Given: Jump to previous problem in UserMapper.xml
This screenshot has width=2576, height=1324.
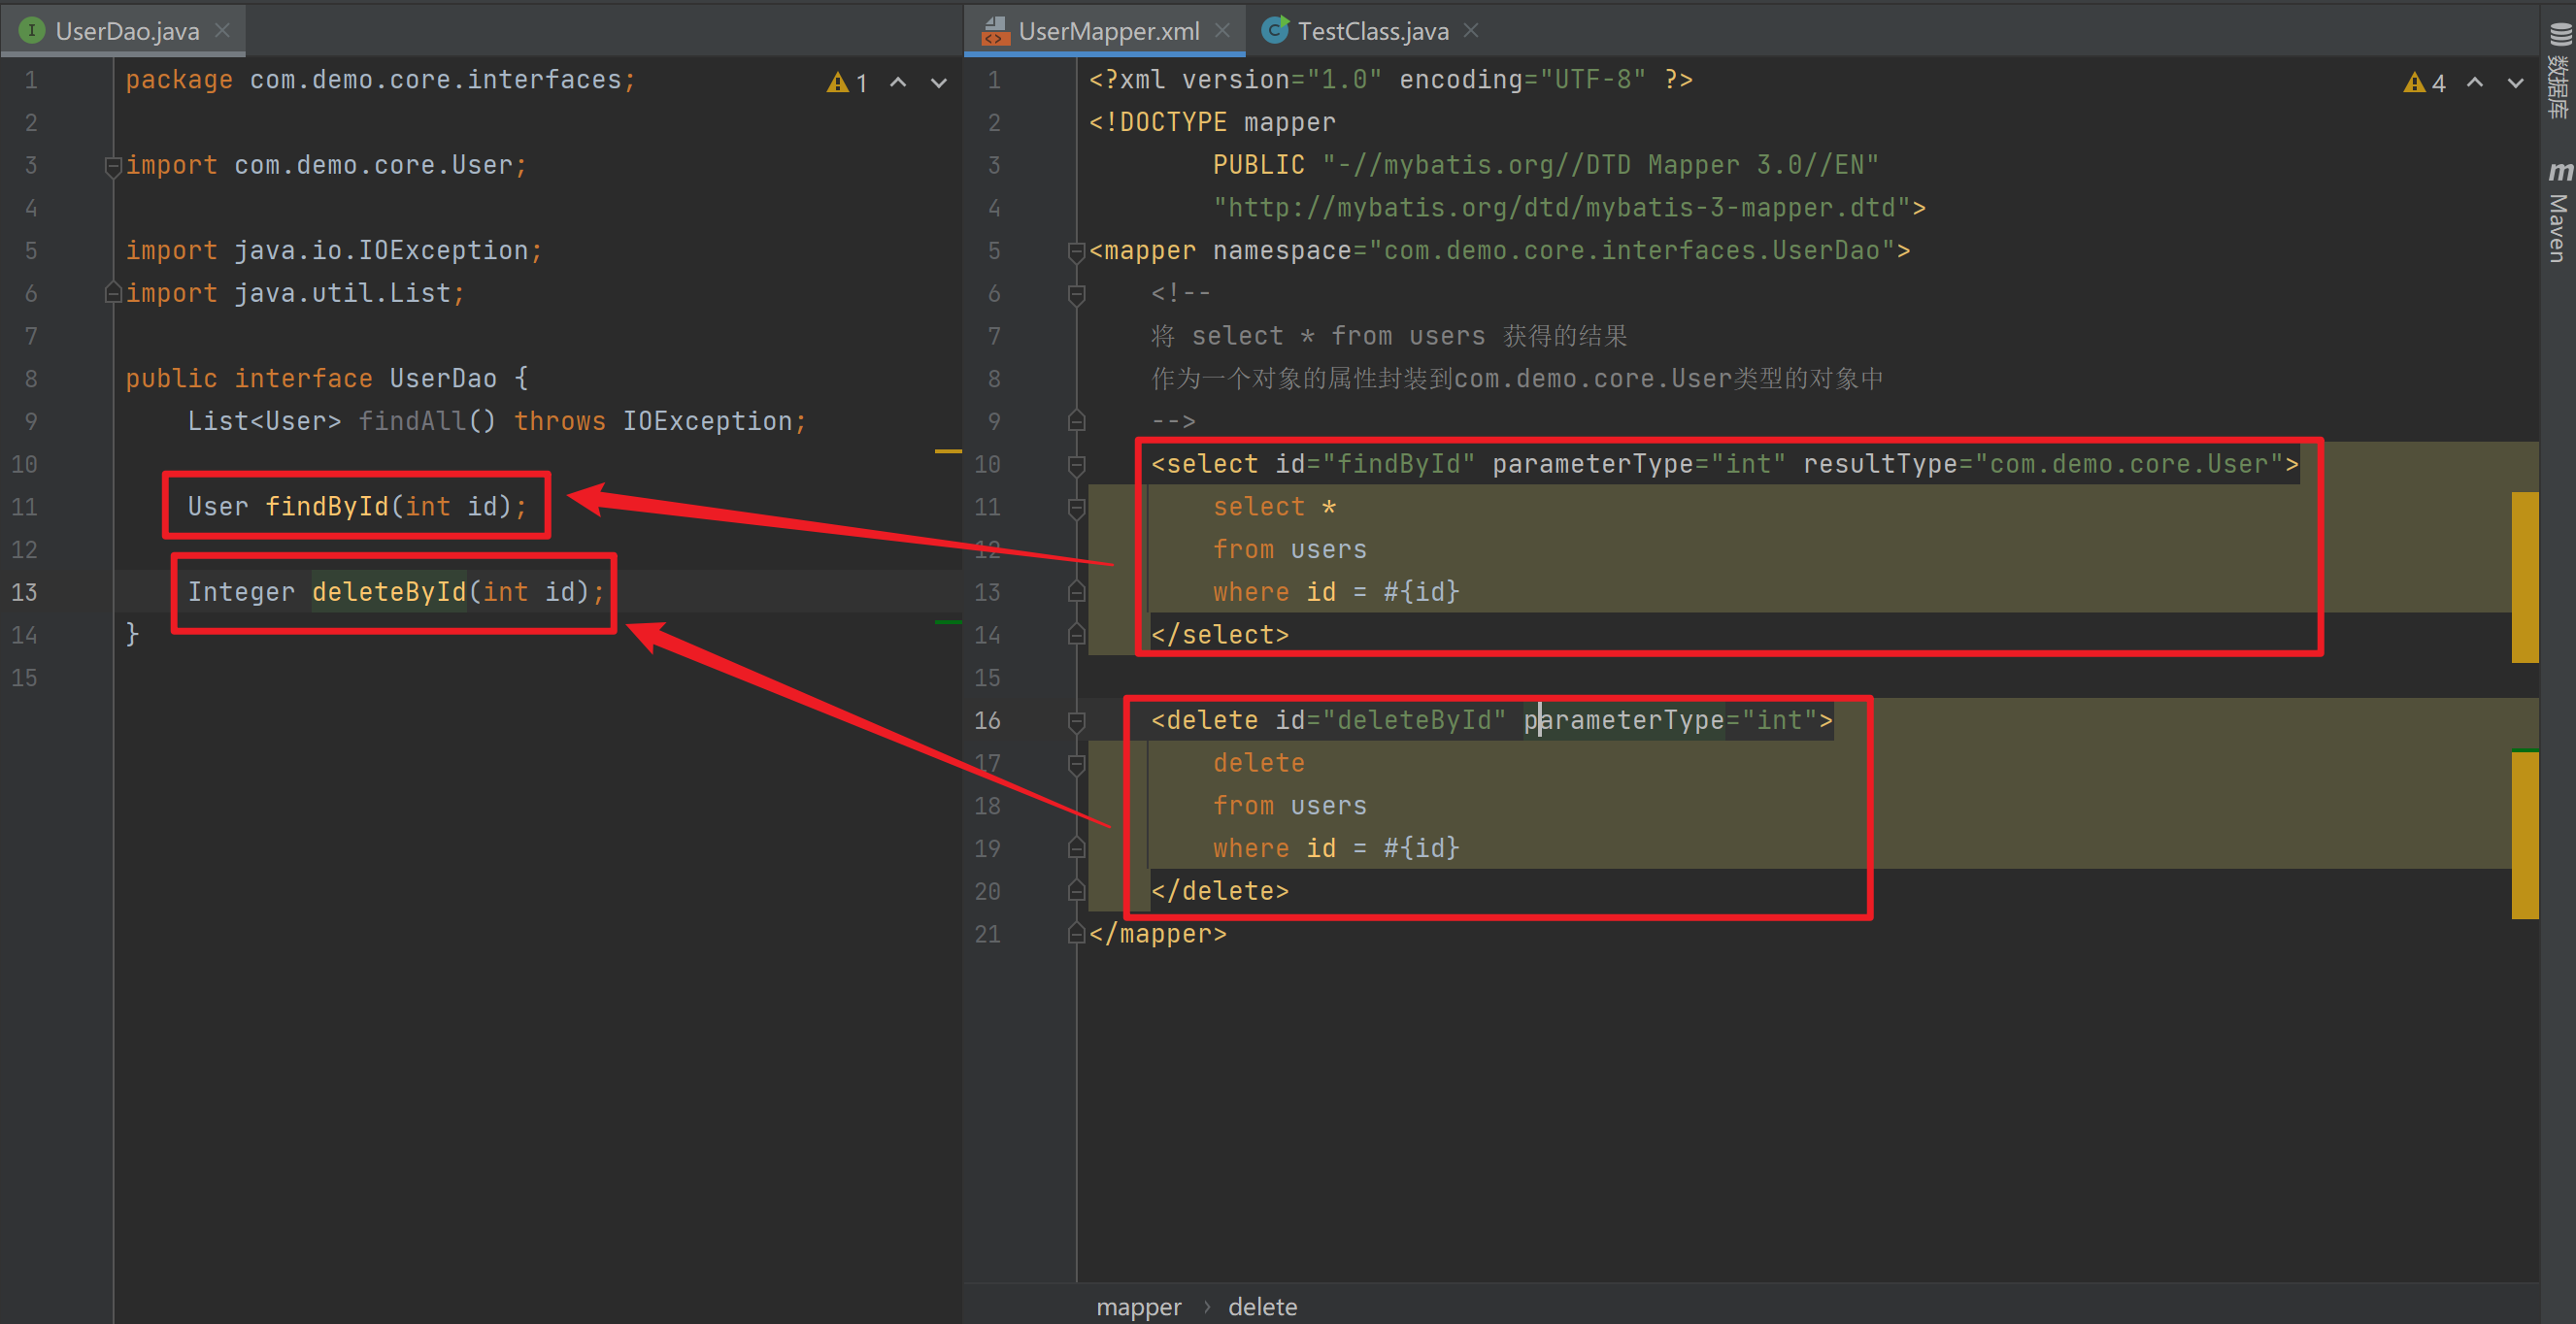Looking at the screenshot, I should tap(2475, 83).
